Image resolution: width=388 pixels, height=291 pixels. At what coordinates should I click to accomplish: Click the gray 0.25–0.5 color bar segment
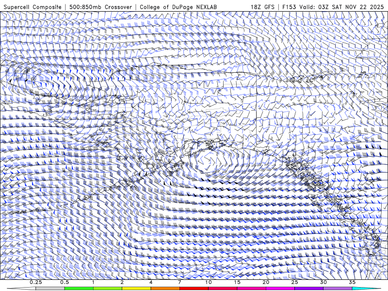pos(50,289)
